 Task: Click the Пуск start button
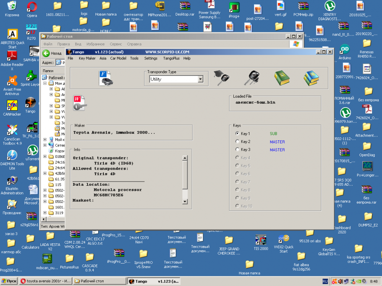(x=9, y=281)
